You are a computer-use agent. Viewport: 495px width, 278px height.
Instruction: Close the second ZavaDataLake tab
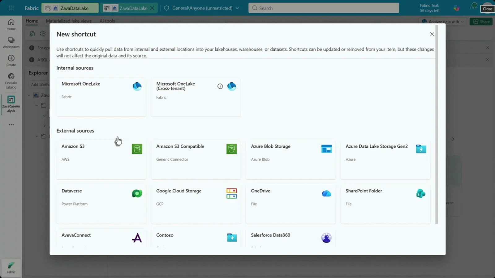click(152, 8)
